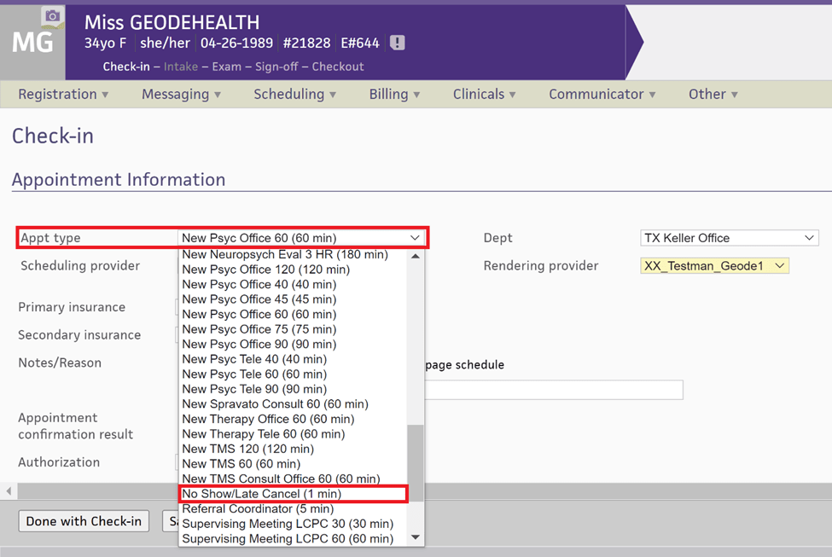Screen dimensions: 832x557
Task: Click the dropdown scrollbar thumb
Action: 416,461
